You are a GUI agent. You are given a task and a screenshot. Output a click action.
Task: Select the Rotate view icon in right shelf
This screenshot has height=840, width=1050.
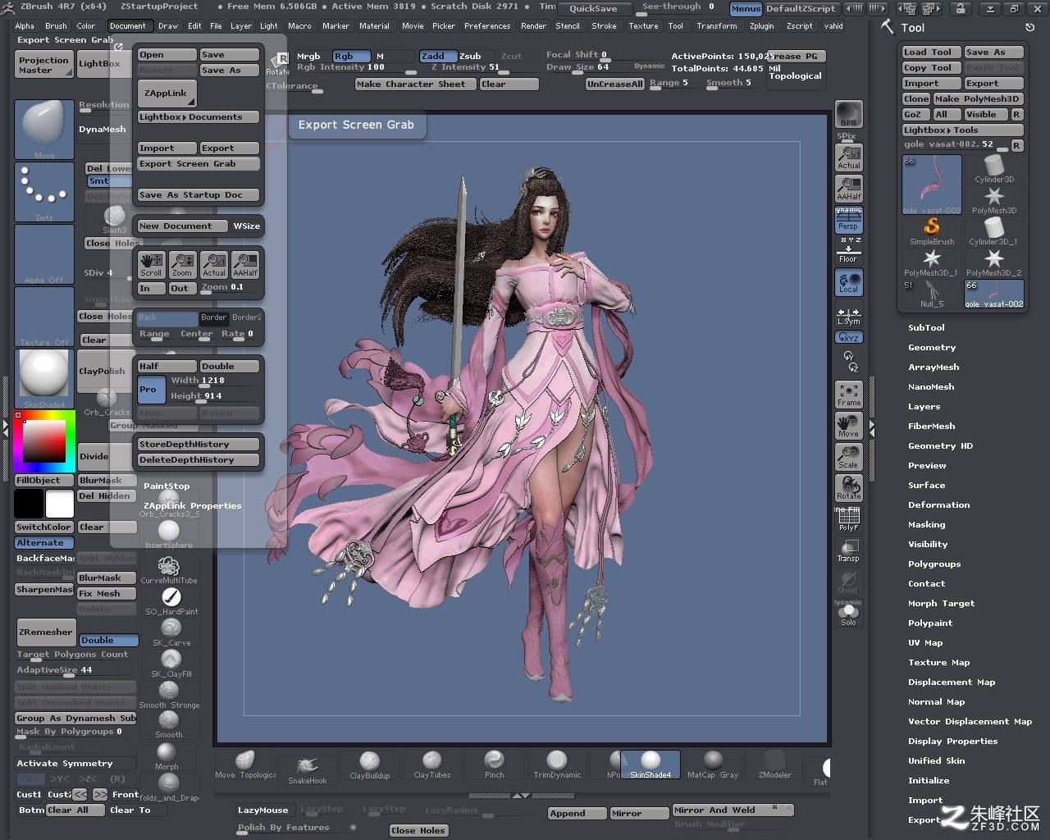coord(848,488)
